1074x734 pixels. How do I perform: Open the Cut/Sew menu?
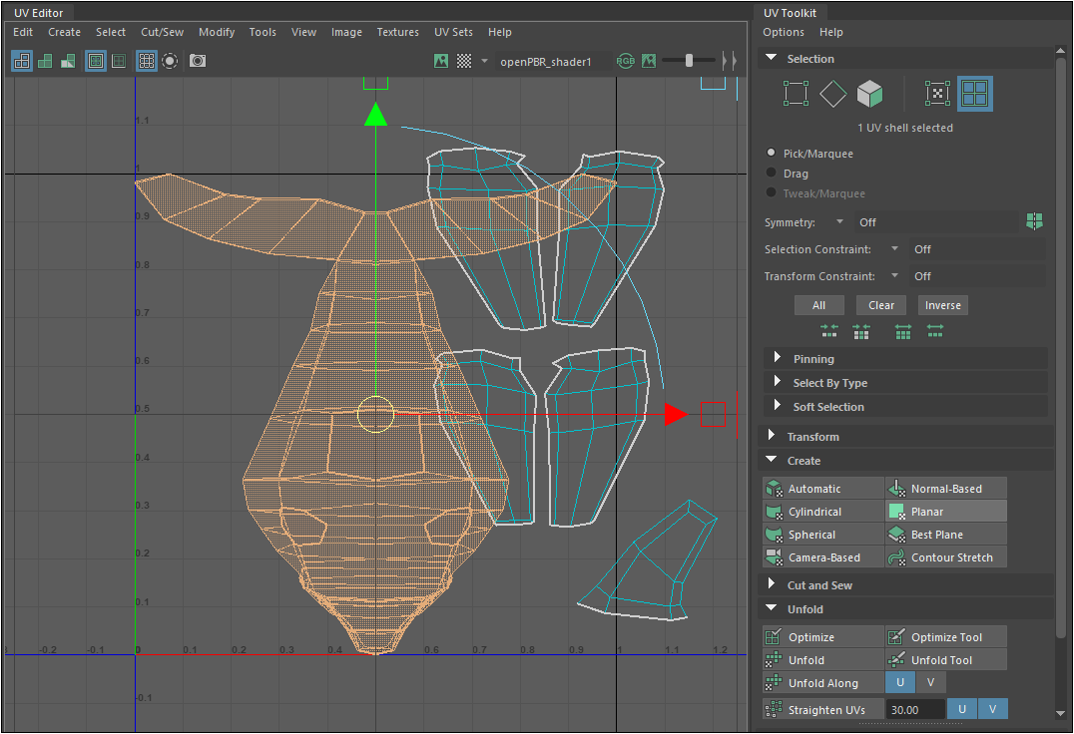[162, 32]
